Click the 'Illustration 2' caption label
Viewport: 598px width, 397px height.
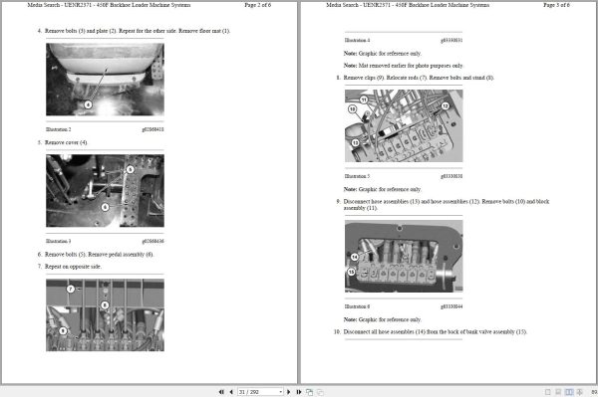point(59,129)
